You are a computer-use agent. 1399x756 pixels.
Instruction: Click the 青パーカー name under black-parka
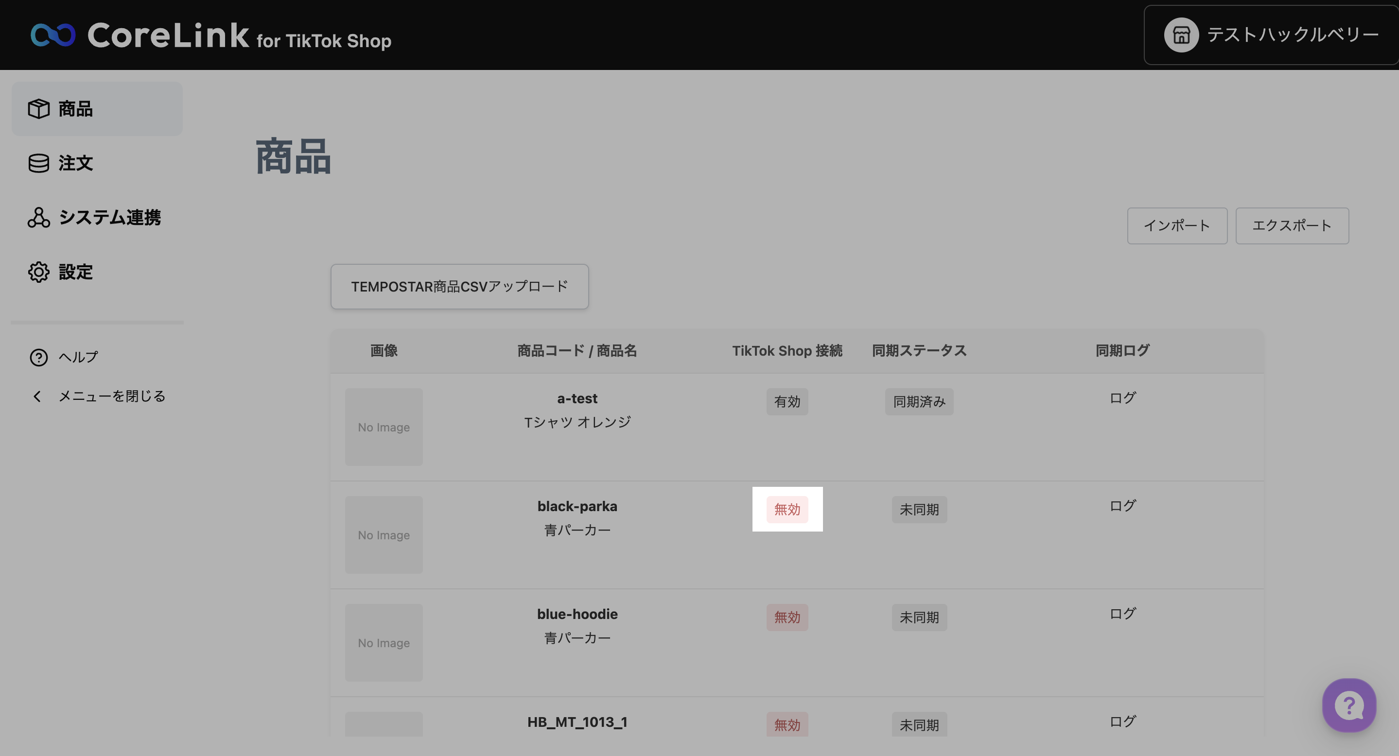(577, 530)
